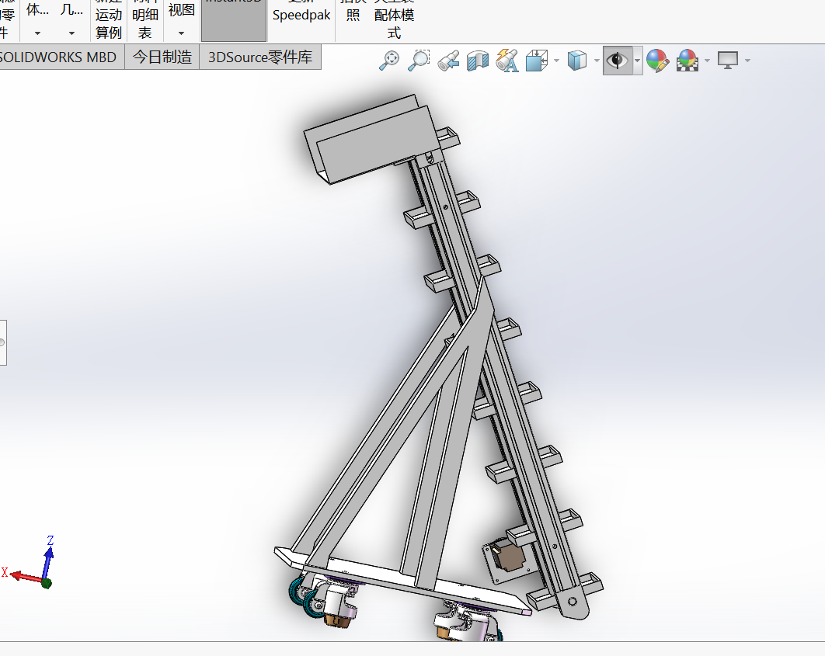
Task: Open the dropdown under 视图
Action: (181, 33)
